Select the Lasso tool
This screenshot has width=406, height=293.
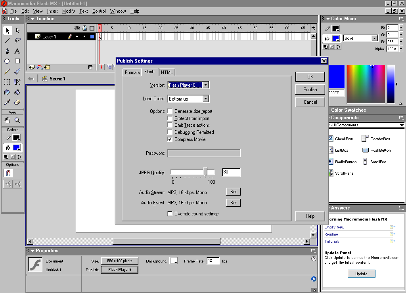pyautogui.click(x=17, y=41)
